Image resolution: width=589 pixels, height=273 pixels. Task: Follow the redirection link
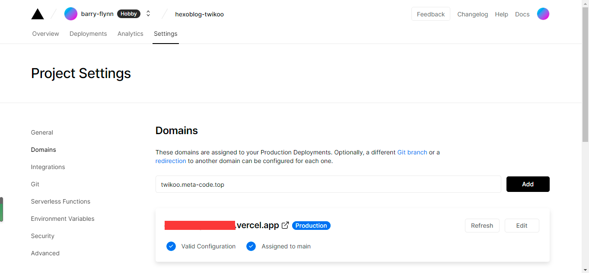tap(171, 161)
